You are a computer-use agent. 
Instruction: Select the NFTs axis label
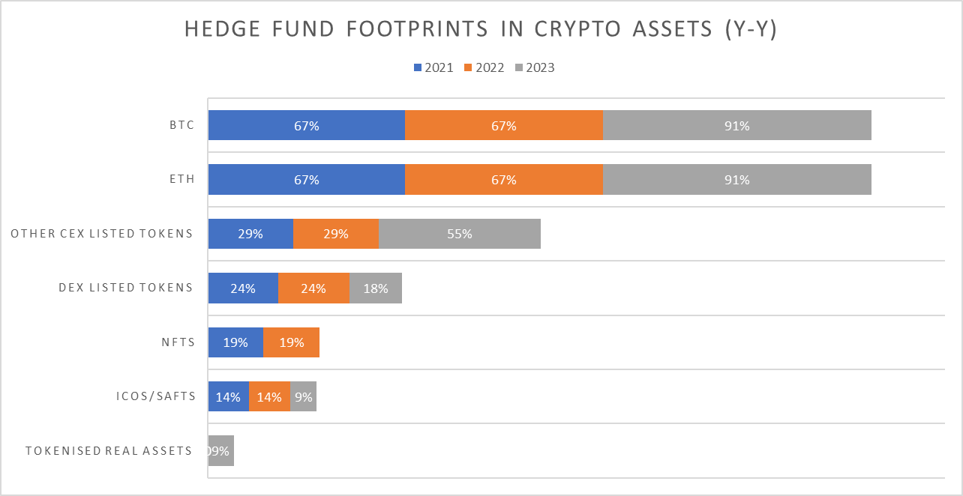pyautogui.click(x=178, y=342)
